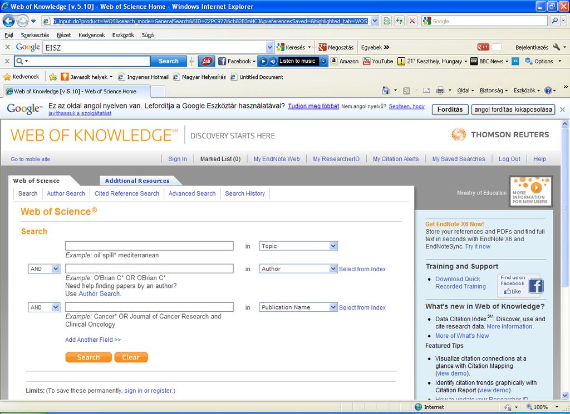
Task: Click the Kedvencek star favorites icon
Action: pos(7,77)
